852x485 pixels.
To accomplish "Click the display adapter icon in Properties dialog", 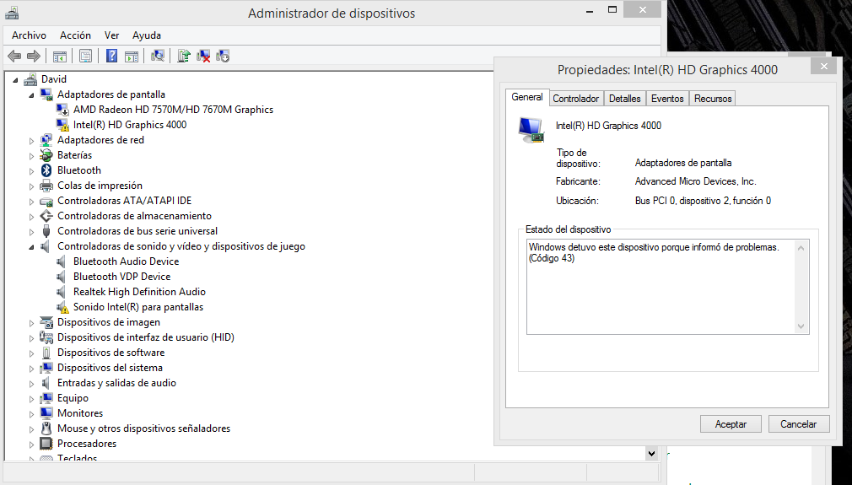I will [x=531, y=131].
